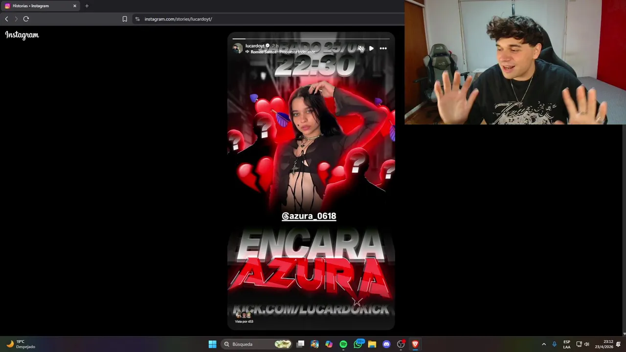Click the @azura_0618 mention
The width and height of the screenshot is (626, 352).
click(x=309, y=216)
